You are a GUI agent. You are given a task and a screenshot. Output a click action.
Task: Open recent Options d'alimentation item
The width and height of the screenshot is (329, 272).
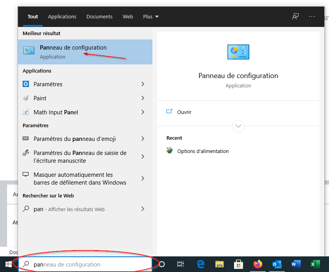[203, 151]
